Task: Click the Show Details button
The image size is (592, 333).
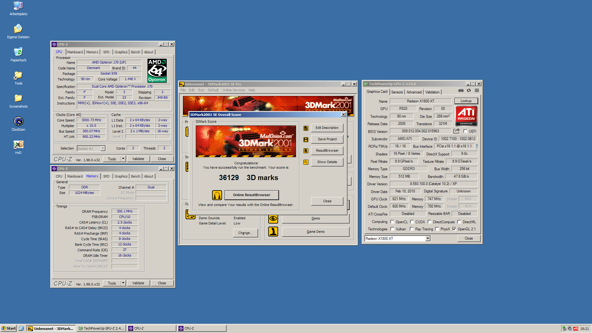Action: click(x=327, y=162)
